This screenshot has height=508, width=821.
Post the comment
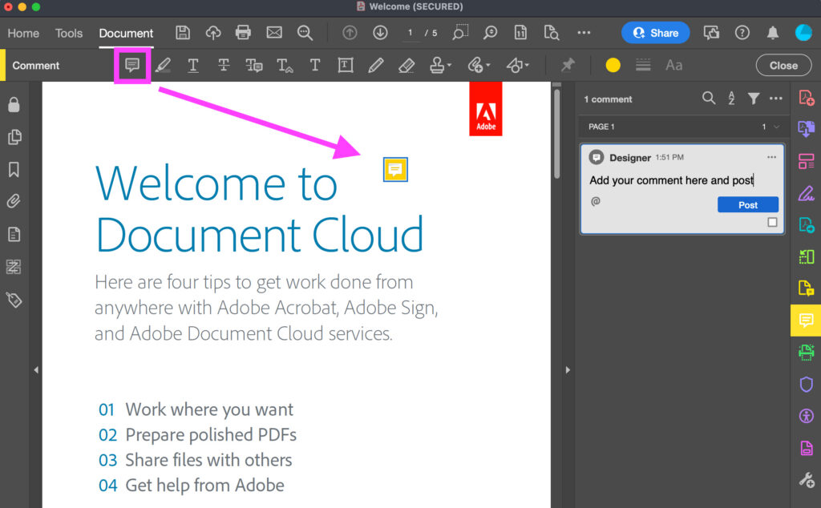point(748,205)
